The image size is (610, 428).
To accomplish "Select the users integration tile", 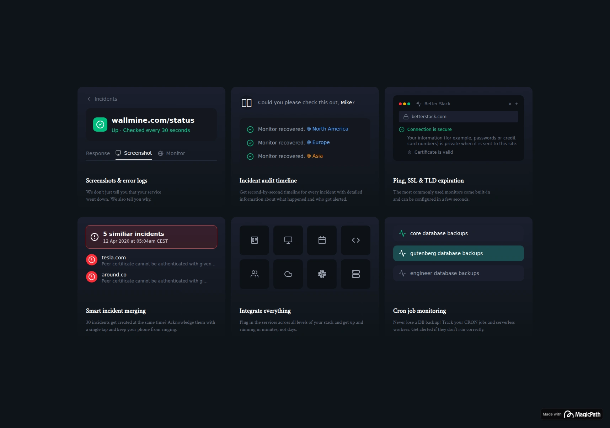I will [255, 274].
